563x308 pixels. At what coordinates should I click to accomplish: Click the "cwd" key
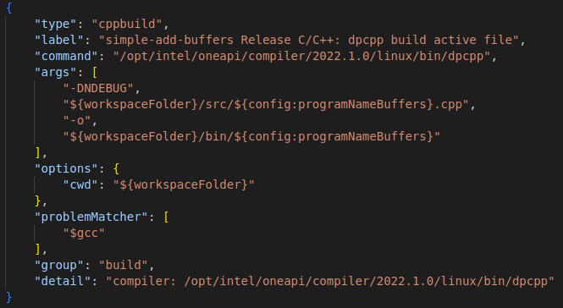click(x=80, y=184)
